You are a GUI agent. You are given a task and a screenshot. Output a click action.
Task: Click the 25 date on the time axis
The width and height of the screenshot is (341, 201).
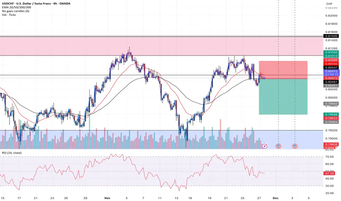click(243, 198)
